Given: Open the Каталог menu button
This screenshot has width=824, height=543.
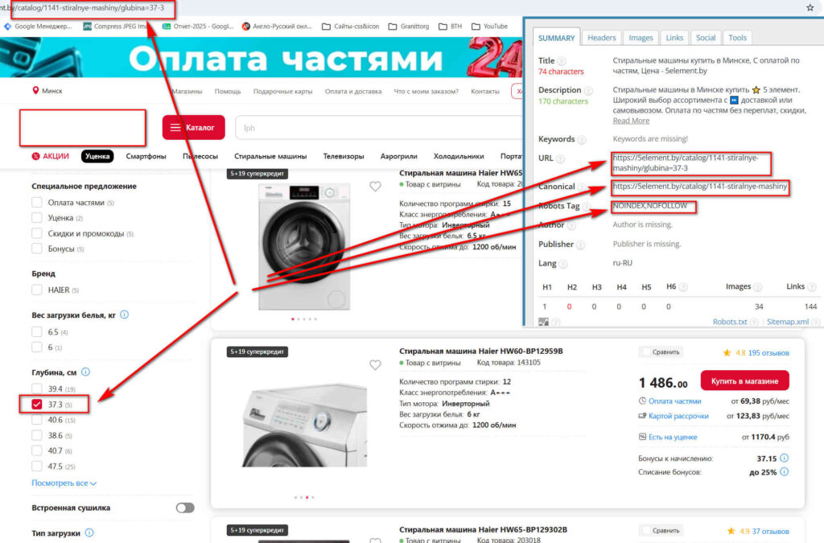Looking at the screenshot, I should point(193,127).
